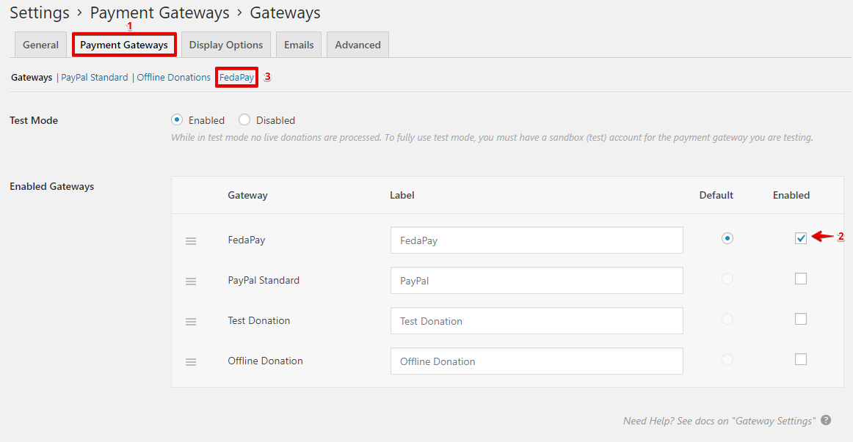The height and width of the screenshot is (442, 853).
Task: Open the Advanced tab
Action: point(357,45)
